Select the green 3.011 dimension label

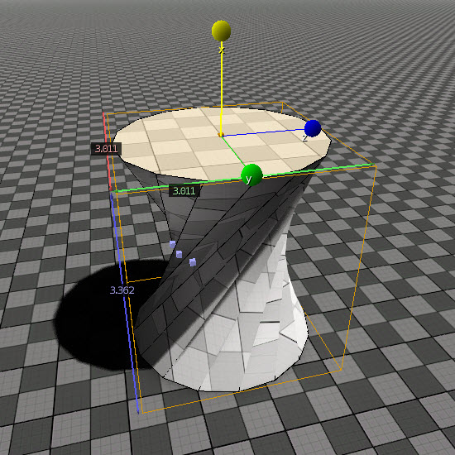point(184,191)
